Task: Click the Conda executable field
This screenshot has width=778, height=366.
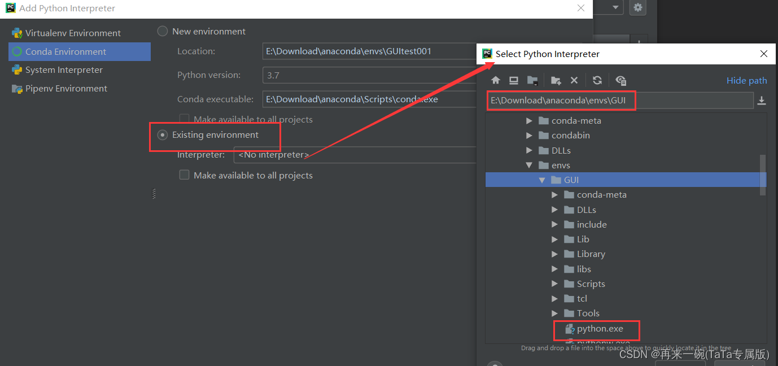Action: click(x=370, y=99)
